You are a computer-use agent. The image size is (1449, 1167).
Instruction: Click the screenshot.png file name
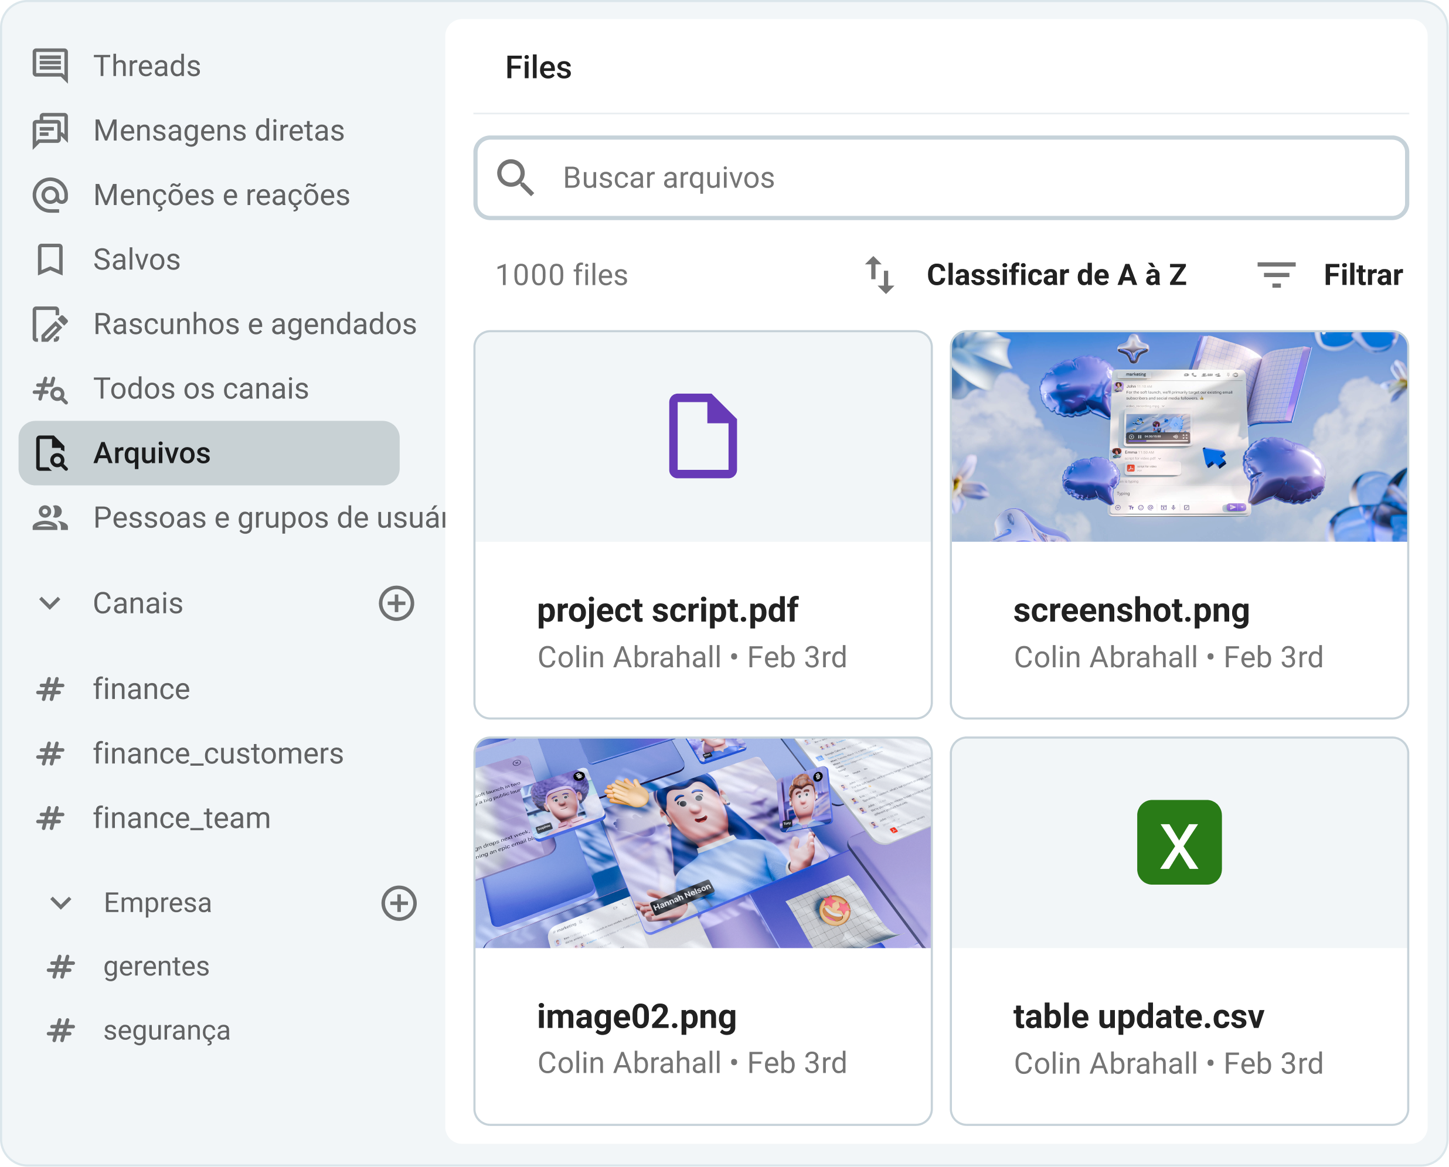[x=1131, y=611]
